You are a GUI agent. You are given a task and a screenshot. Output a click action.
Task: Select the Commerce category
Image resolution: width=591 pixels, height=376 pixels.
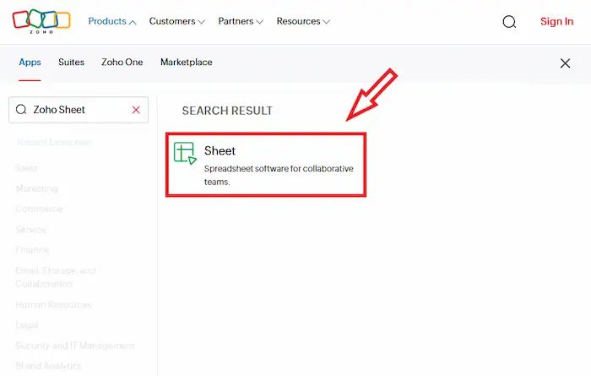click(x=39, y=209)
